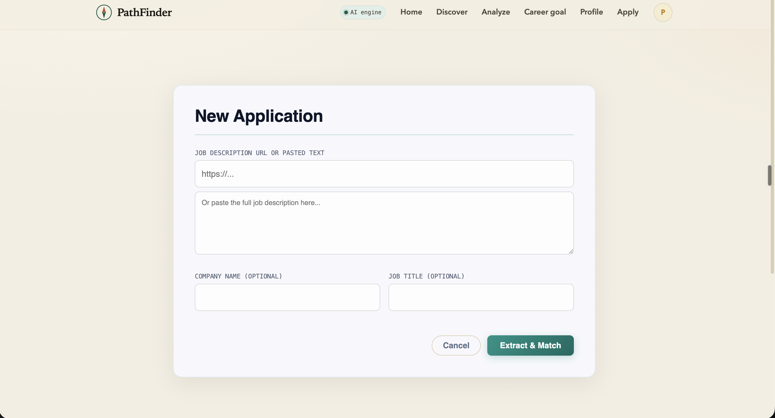Image resolution: width=775 pixels, height=418 pixels.
Task: Click the paste job description text area
Action: click(x=384, y=223)
